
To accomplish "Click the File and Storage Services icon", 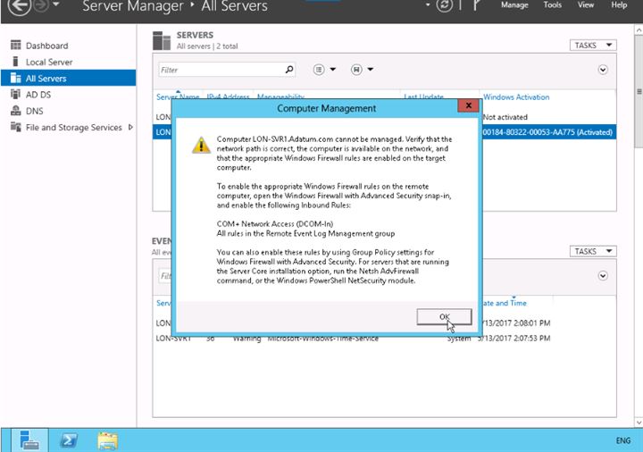I will coord(15,127).
